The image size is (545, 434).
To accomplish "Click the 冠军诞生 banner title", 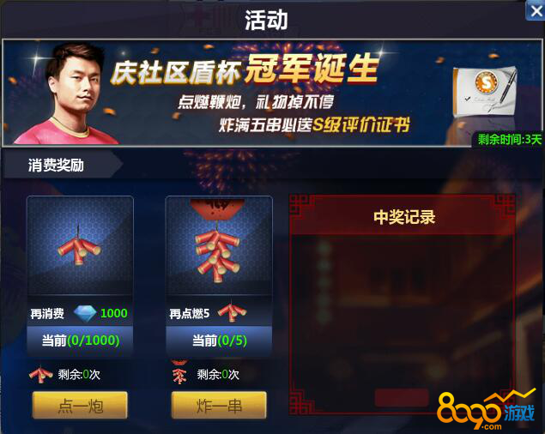I will [312, 69].
